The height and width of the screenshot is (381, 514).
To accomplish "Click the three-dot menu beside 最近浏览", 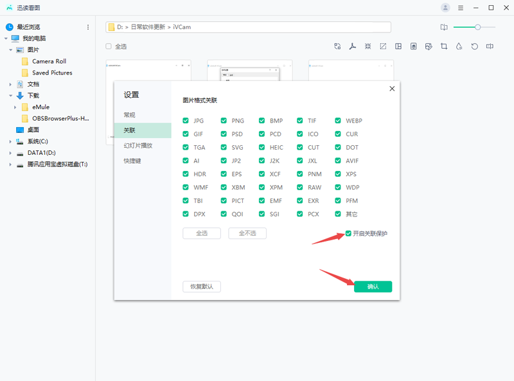I will pos(88,27).
